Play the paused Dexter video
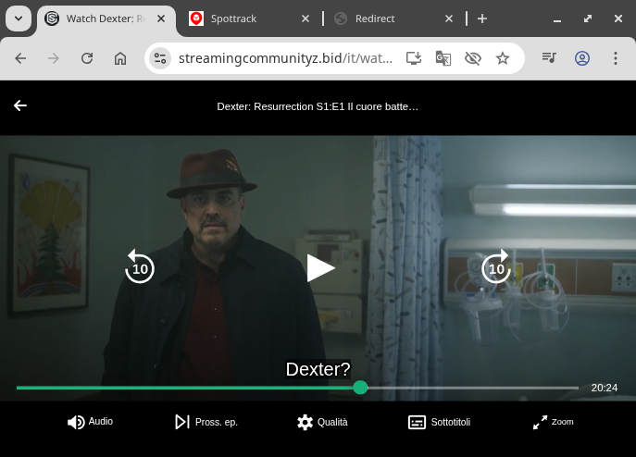Image resolution: width=636 pixels, height=457 pixels. [x=320, y=268]
